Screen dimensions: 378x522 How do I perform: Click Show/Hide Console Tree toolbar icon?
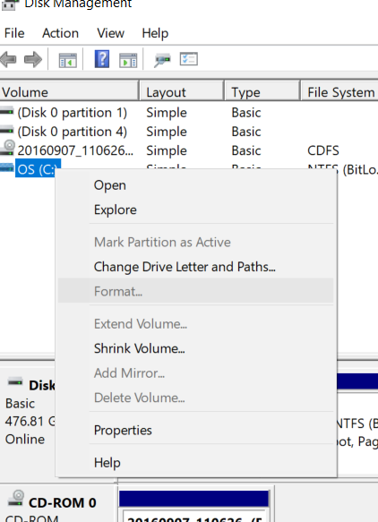[67, 60]
